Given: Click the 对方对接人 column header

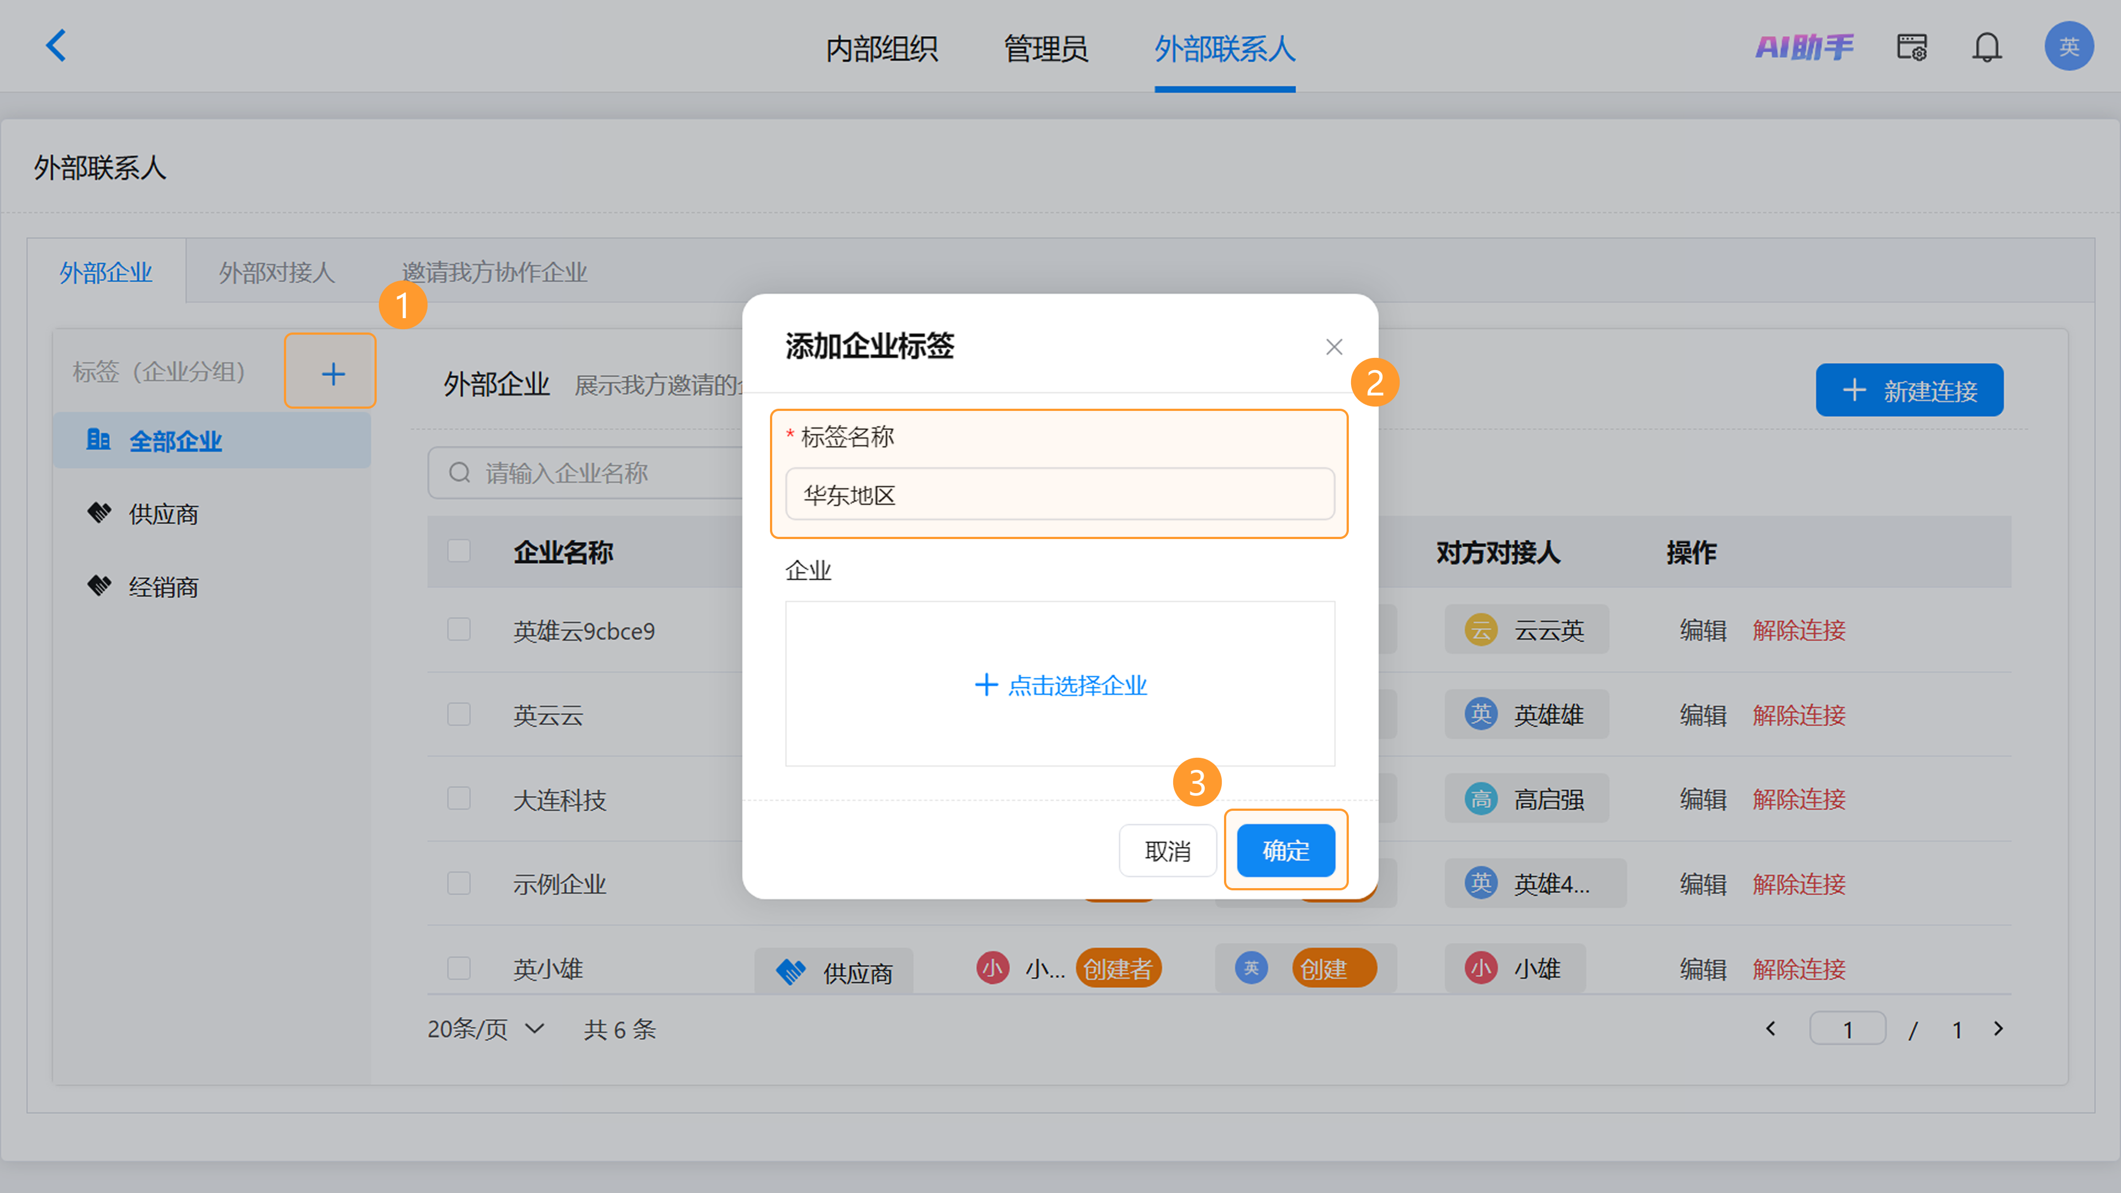Looking at the screenshot, I should (x=1498, y=552).
